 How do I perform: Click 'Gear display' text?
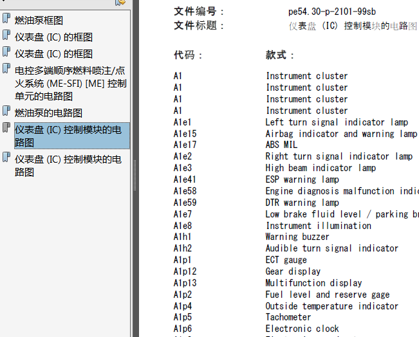293,271
